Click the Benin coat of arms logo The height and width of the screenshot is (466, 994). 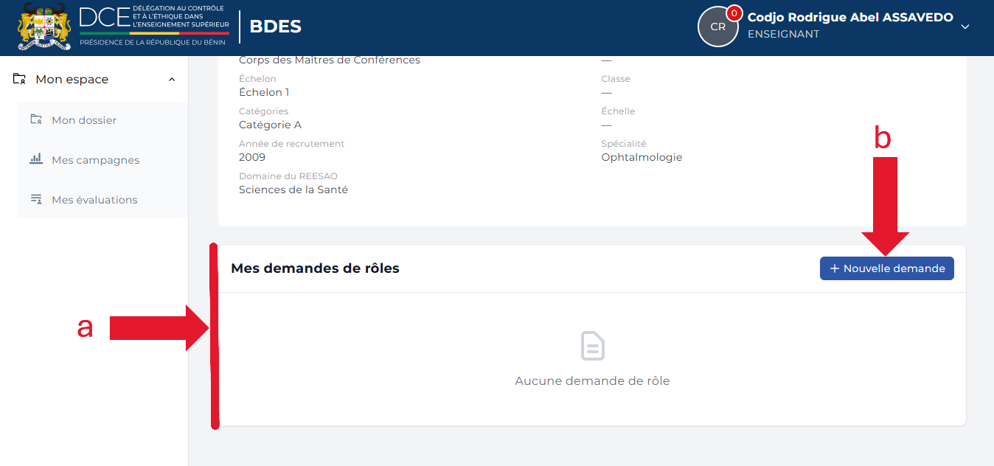coord(44,27)
